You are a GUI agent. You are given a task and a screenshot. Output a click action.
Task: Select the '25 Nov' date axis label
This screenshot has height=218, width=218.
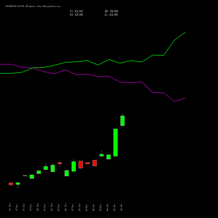point(58,207)
